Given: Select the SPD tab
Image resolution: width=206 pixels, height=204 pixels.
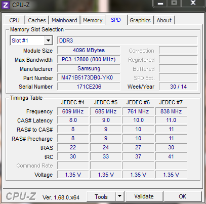Looking at the screenshot, I should [x=116, y=20].
